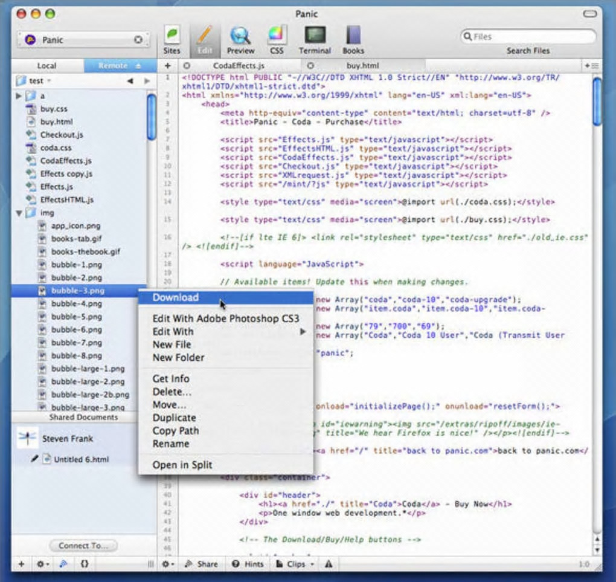Select Copy Path in context menu
The image size is (616, 582).
click(x=175, y=431)
